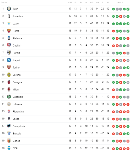The image size is (130, 151).
Task: Click Roma's first red loss indicator
Action: pos(113,31)
